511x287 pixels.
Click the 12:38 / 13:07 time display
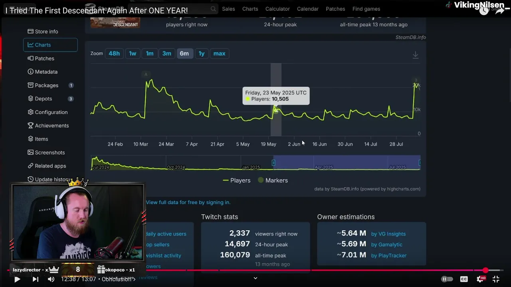[79, 279]
